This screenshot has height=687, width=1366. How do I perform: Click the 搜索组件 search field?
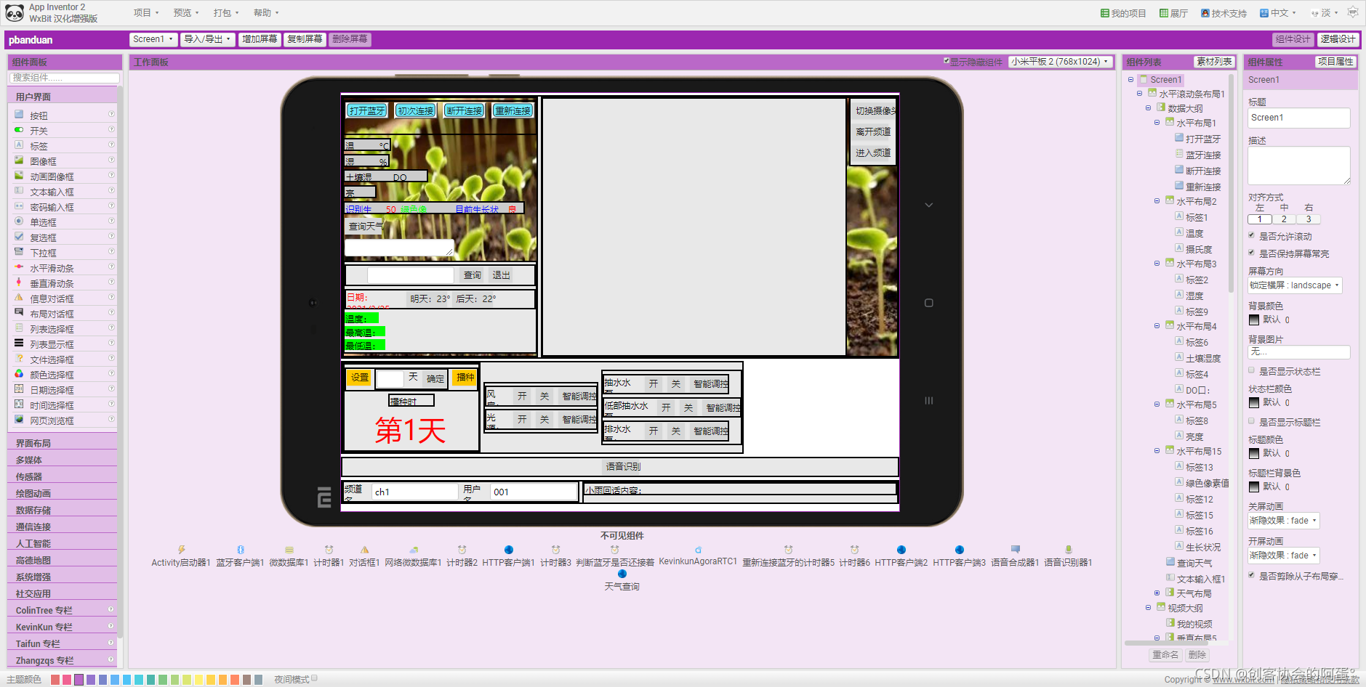pos(65,78)
